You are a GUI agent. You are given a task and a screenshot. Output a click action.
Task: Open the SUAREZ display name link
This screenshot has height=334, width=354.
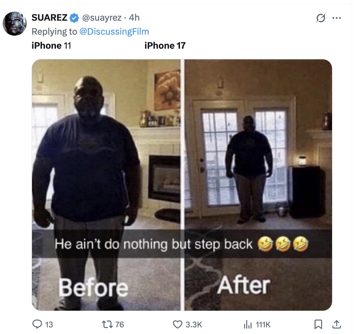tap(50, 18)
